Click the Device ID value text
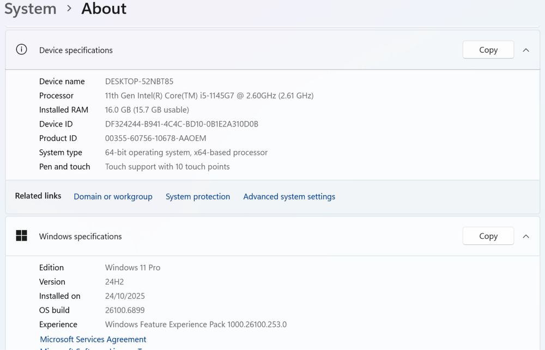This screenshot has height=350, width=545. click(181, 124)
